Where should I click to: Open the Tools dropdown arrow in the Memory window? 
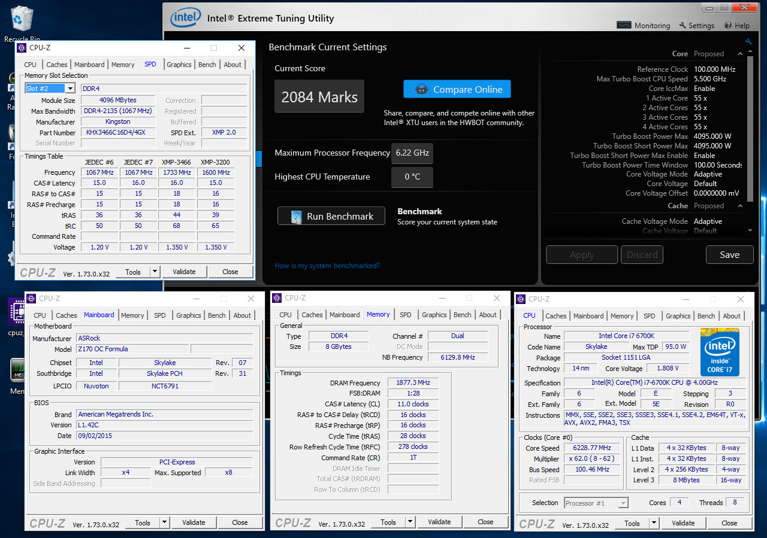pos(410,522)
